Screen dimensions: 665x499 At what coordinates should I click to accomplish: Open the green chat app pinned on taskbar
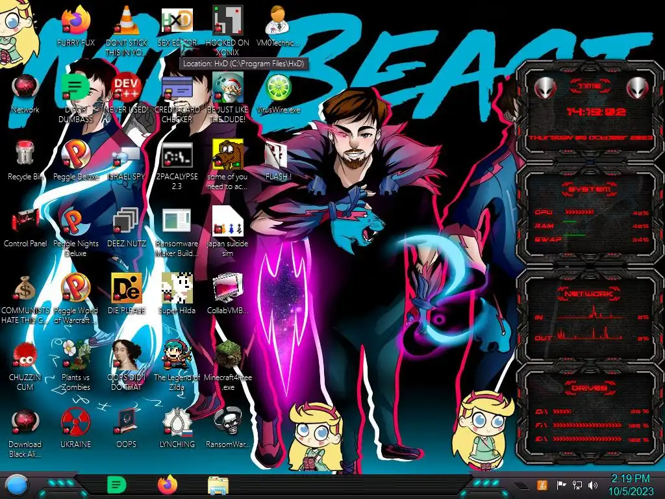pos(117,485)
